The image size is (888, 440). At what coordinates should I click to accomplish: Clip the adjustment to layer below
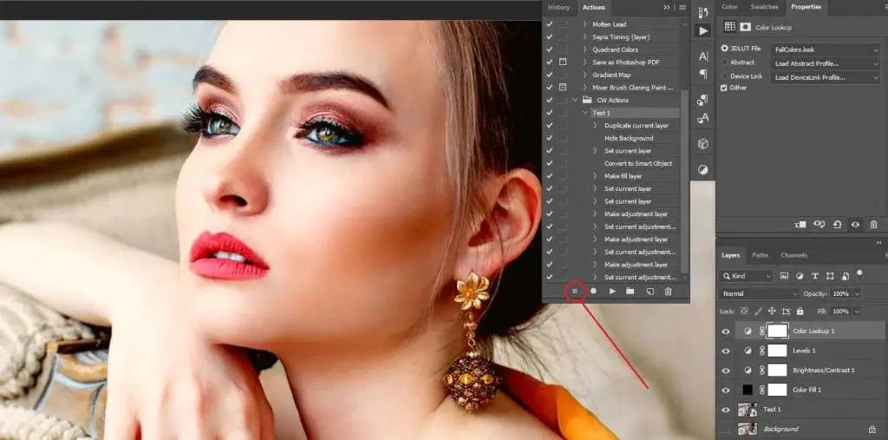click(x=800, y=225)
